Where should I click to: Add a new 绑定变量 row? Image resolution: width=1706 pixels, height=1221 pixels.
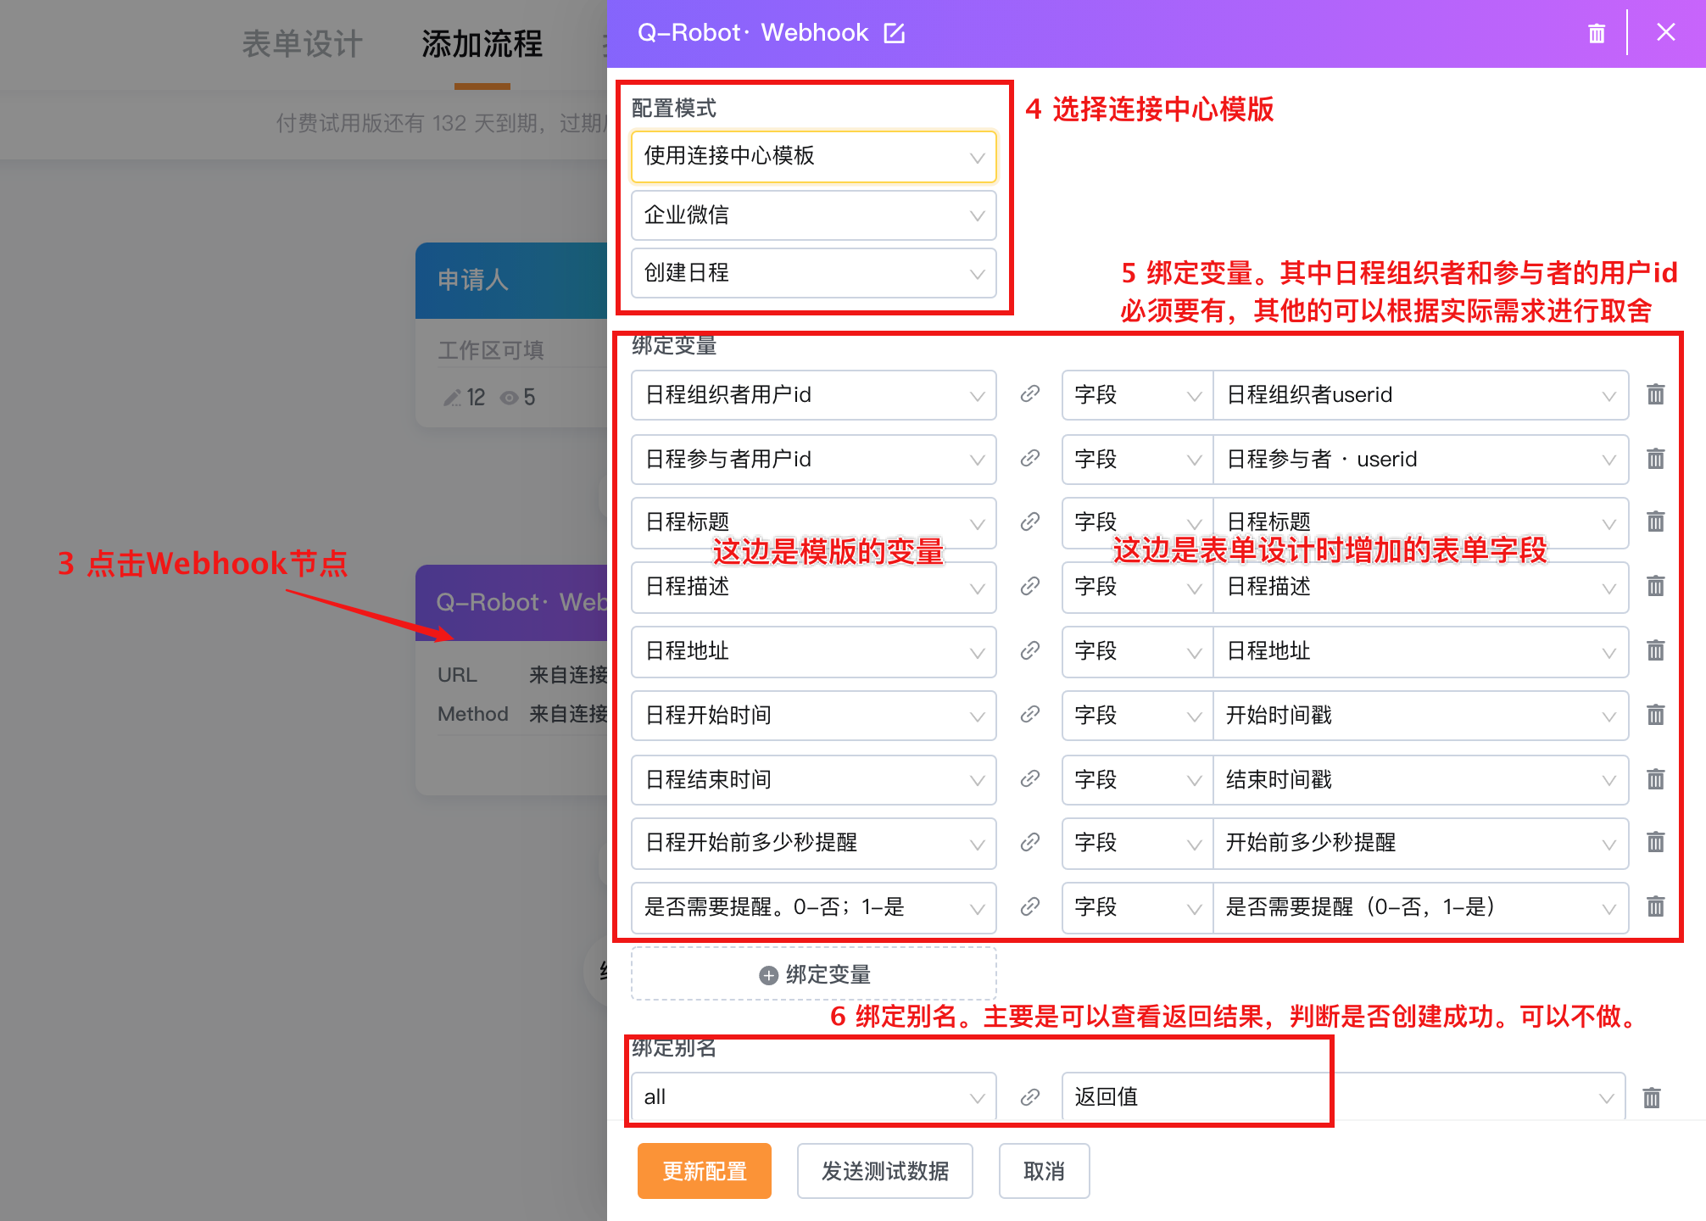click(x=814, y=974)
